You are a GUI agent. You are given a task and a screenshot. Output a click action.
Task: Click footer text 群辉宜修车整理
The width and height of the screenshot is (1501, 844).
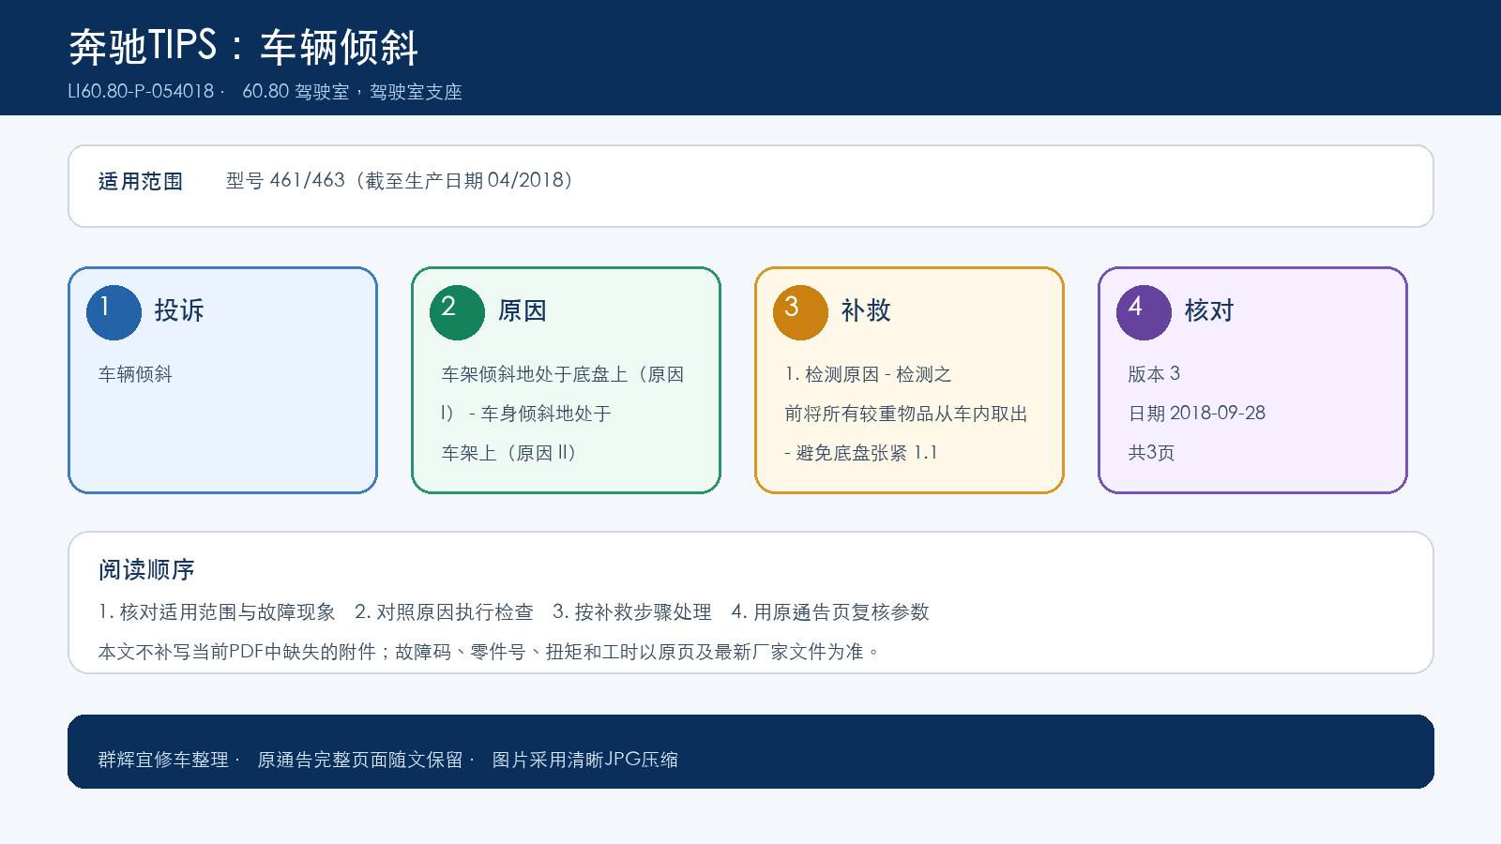(163, 760)
